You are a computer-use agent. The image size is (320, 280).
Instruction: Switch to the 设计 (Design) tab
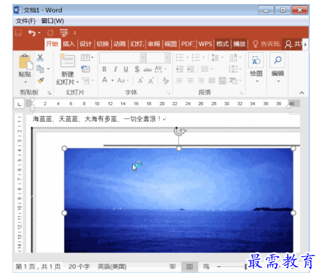tap(86, 44)
